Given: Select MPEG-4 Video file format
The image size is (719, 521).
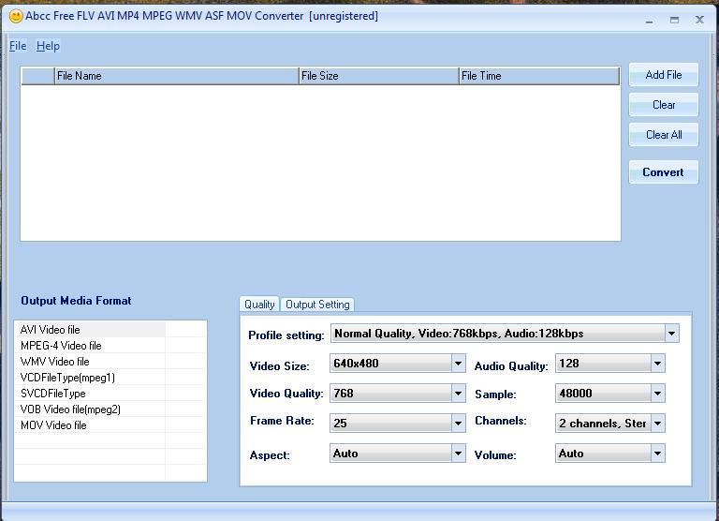Looking at the screenshot, I should tap(90, 346).
